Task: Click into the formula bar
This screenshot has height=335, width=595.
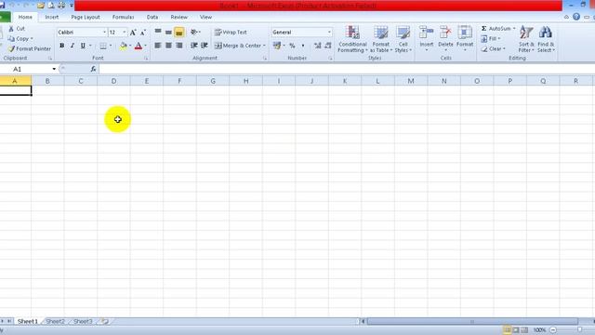Action: 346,69
